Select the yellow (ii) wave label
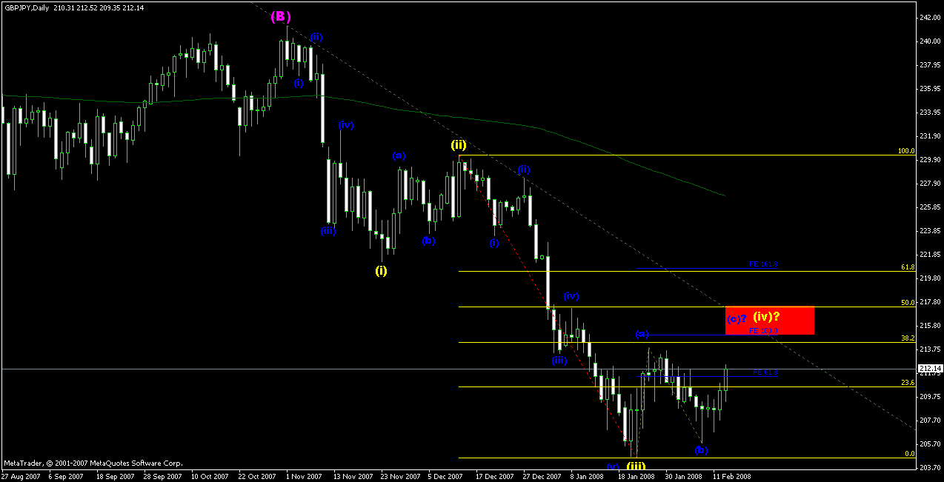This screenshot has height=482, width=944. [x=459, y=145]
